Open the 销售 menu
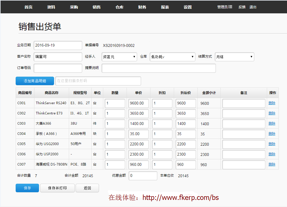The height and width of the screenshot is (207, 287). 97,7
